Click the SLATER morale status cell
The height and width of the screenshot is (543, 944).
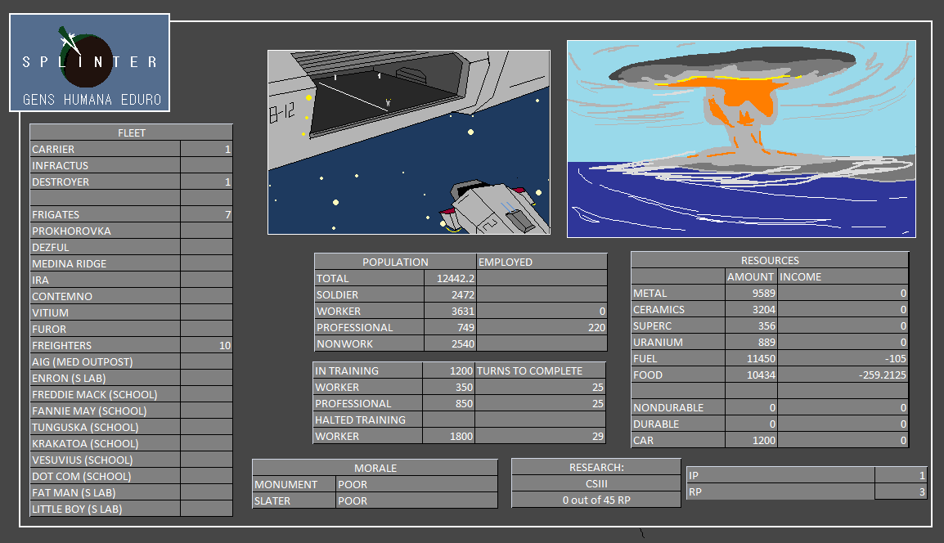point(416,500)
